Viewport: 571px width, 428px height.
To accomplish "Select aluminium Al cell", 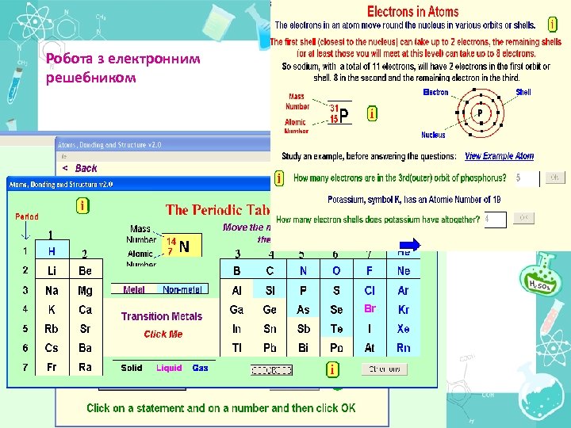I will [236, 290].
